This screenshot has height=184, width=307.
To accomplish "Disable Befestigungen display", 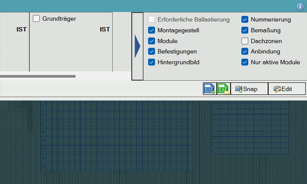I will click(151, 51).
